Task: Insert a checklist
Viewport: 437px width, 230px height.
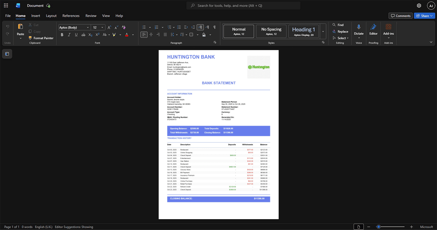Action: (179, 27)
